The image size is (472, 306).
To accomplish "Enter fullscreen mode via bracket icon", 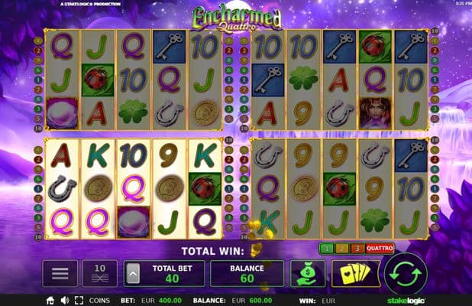I will pos(79,301).
